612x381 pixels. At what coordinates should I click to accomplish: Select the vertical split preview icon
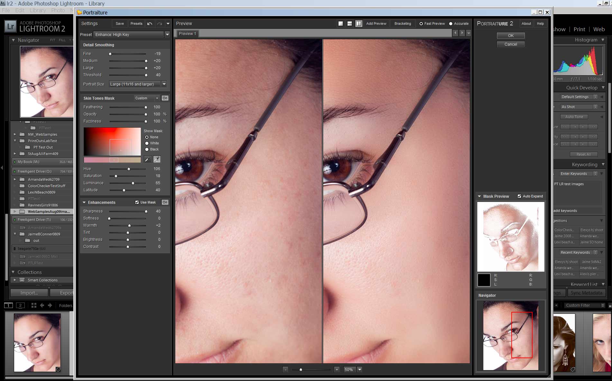pos(358,23)
